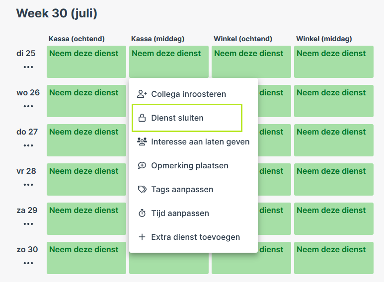384x282 pixels.
Task: Click the plus icon for Extra dienst toevoegen
Action: (142, 237)
